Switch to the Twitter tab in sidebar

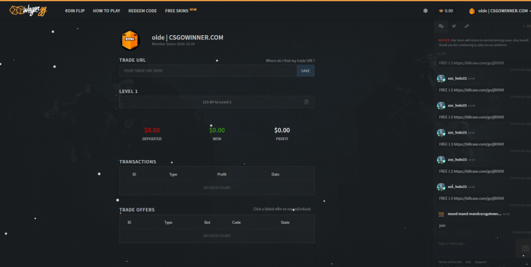point(454,26)
